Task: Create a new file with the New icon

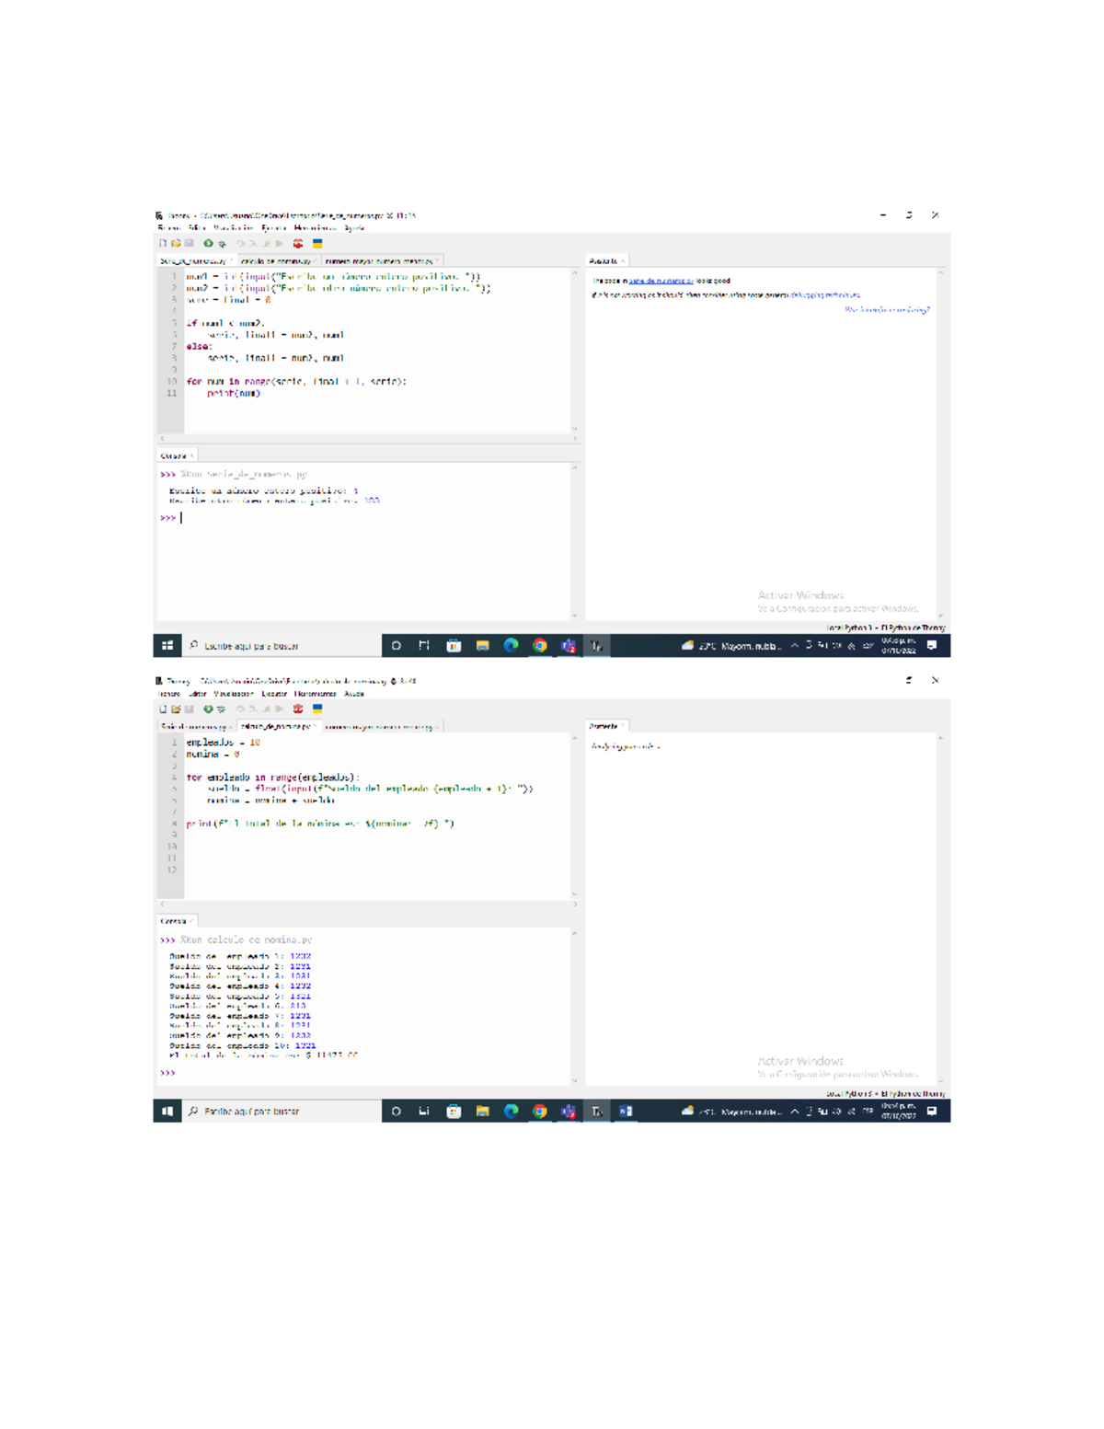Action: [x=163, y=243]
